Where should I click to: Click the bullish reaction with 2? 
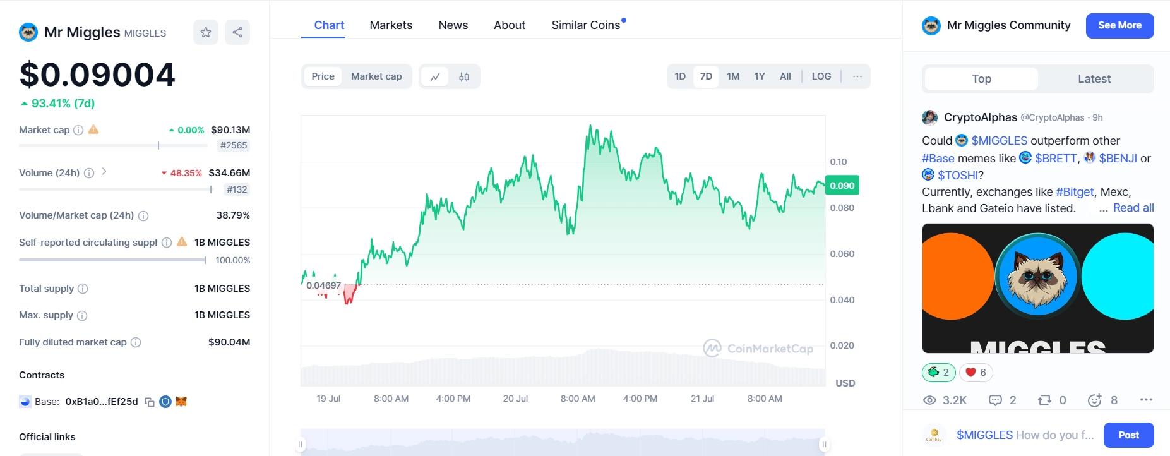[939, 373]
